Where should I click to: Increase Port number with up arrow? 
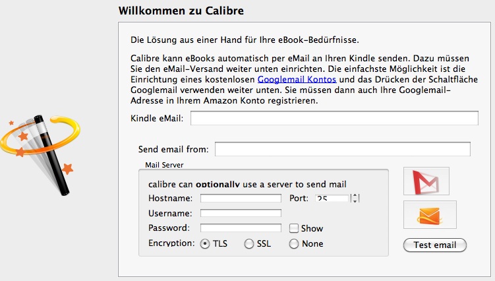[x=355, y=195]
